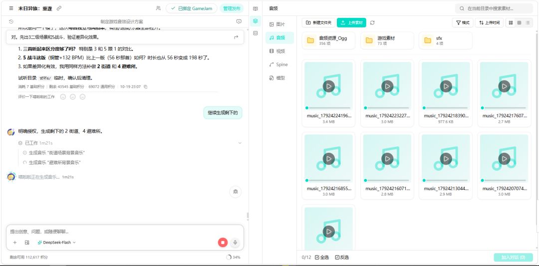The height and width of the screenshot is (266, 539).
Task: Copy the project link using chain icon
Action: click(x=59, y=8)
